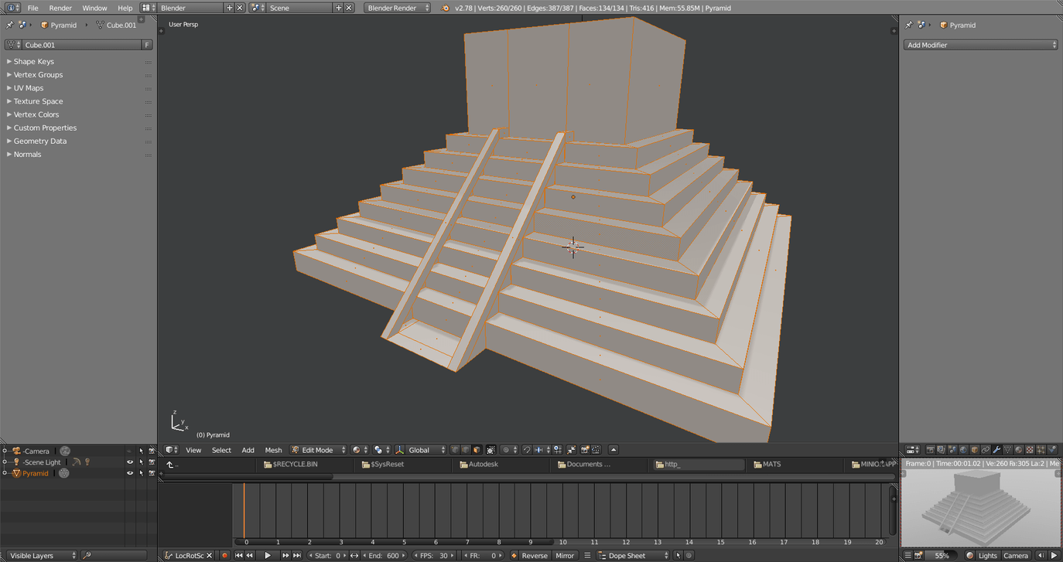This screenshot has height=562, width=1063.
Task: Toggle limit selection to visible
Action: click(x=490, y=450)
